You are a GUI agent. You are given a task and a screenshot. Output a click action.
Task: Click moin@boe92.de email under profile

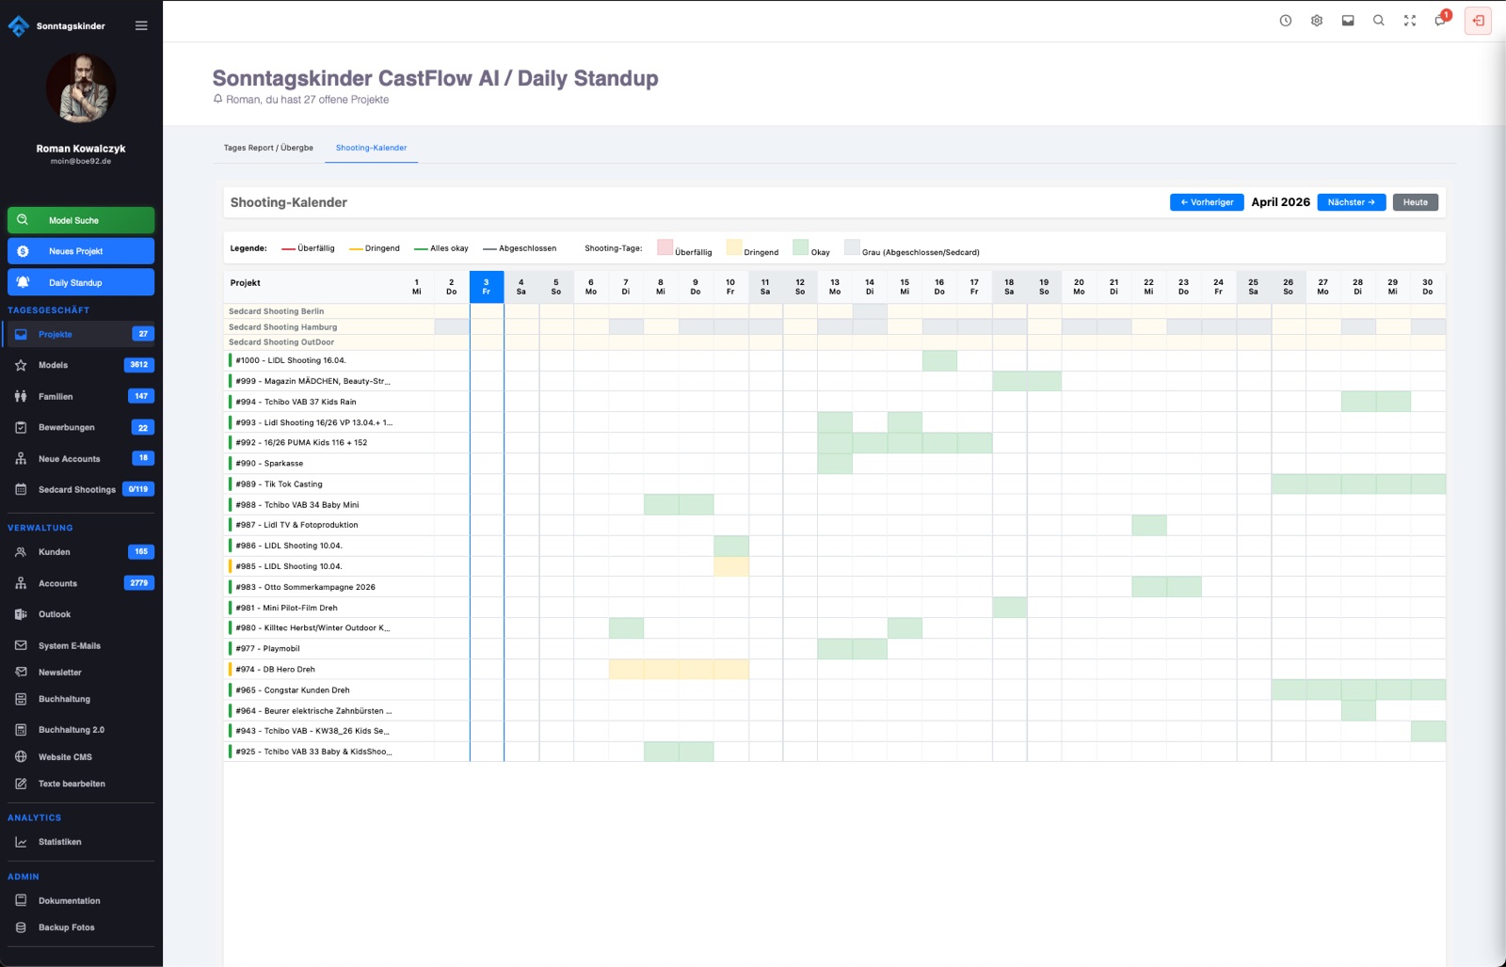(81, 161)
